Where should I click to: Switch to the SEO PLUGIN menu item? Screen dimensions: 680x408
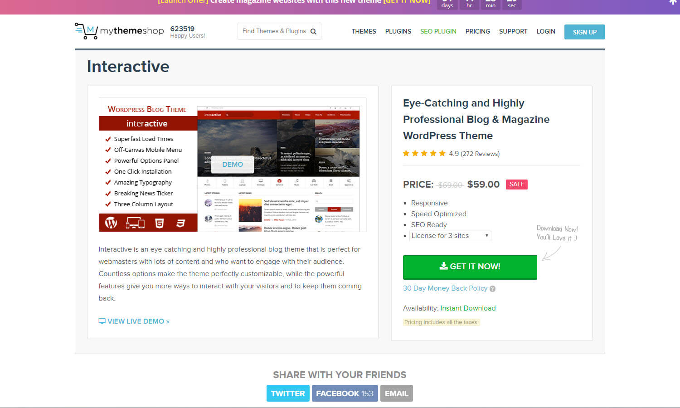438,31
